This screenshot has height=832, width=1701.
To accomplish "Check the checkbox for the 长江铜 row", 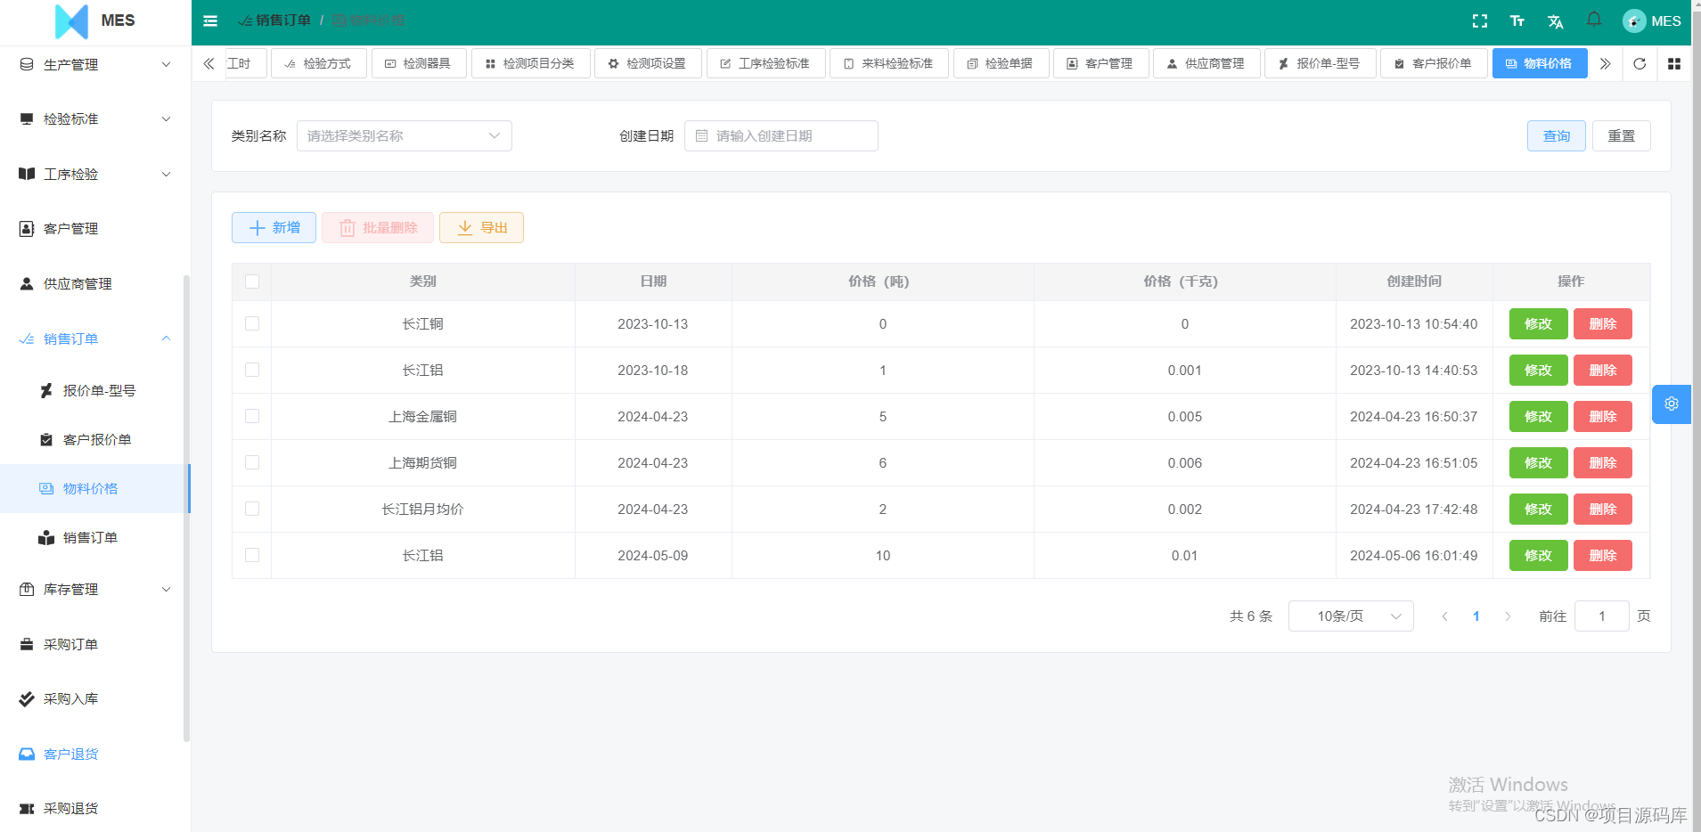I will (252, 323).
